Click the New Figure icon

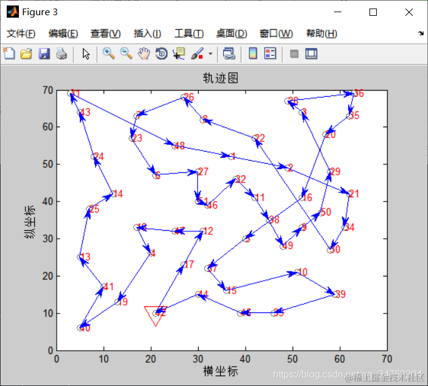point(9,54)
